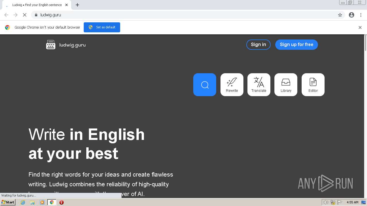Click the show desktop monitor tray icon
367x206 pixels.
(364, 202)
